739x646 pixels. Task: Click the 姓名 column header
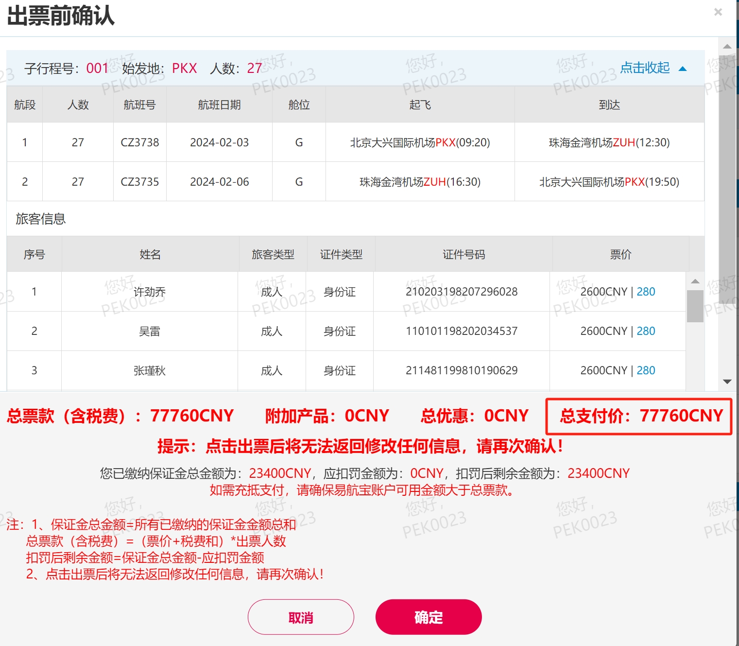click(x=150, y=254)
